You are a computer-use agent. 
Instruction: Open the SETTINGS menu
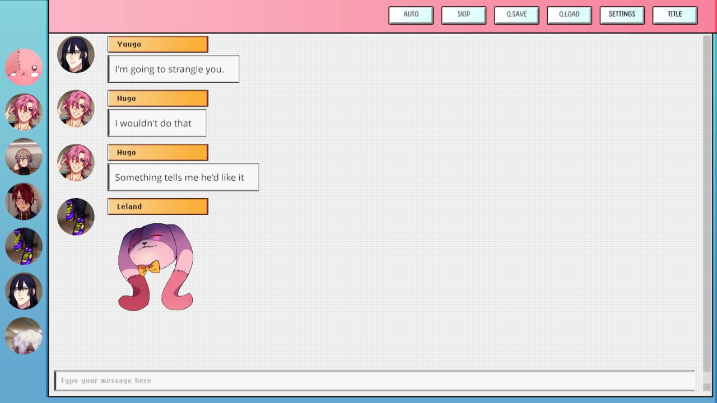click(622, 15)
